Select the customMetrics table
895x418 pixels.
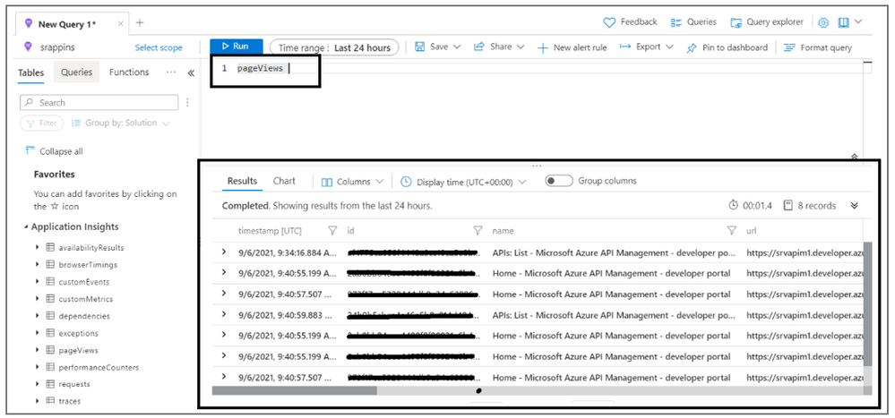[86, 299]
